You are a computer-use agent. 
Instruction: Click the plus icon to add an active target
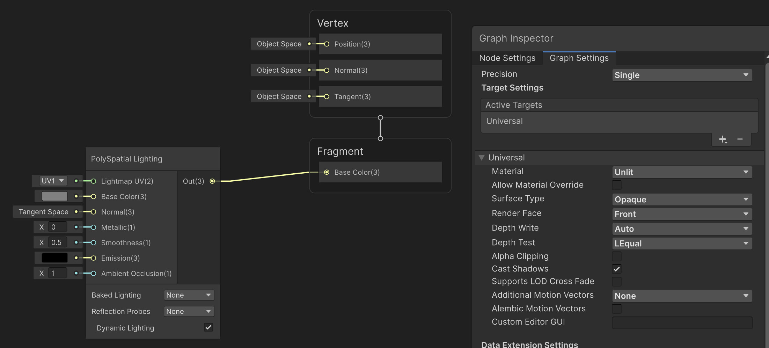(x=722, y=139)
